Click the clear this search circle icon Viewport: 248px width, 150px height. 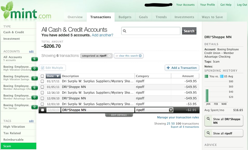point(140,56)
